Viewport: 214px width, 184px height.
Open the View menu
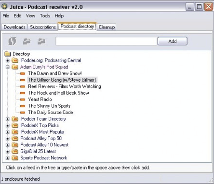click(31, 16)
